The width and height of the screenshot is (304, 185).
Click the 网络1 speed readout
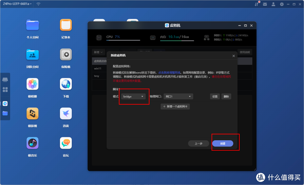point(231,35)
